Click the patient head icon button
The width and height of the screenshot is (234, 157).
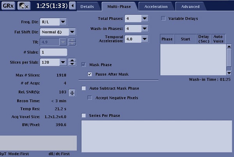tap(24, 6)
